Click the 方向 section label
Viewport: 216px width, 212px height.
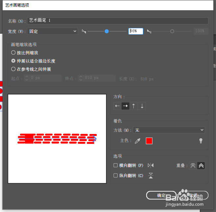[119, 97]
